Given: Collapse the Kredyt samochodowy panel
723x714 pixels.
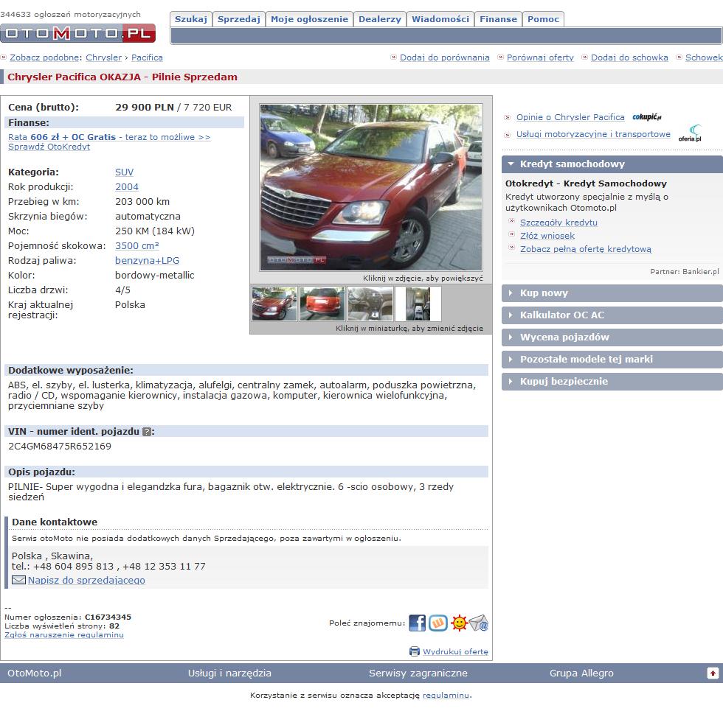Looking at the screenshot, I should 612,164.
